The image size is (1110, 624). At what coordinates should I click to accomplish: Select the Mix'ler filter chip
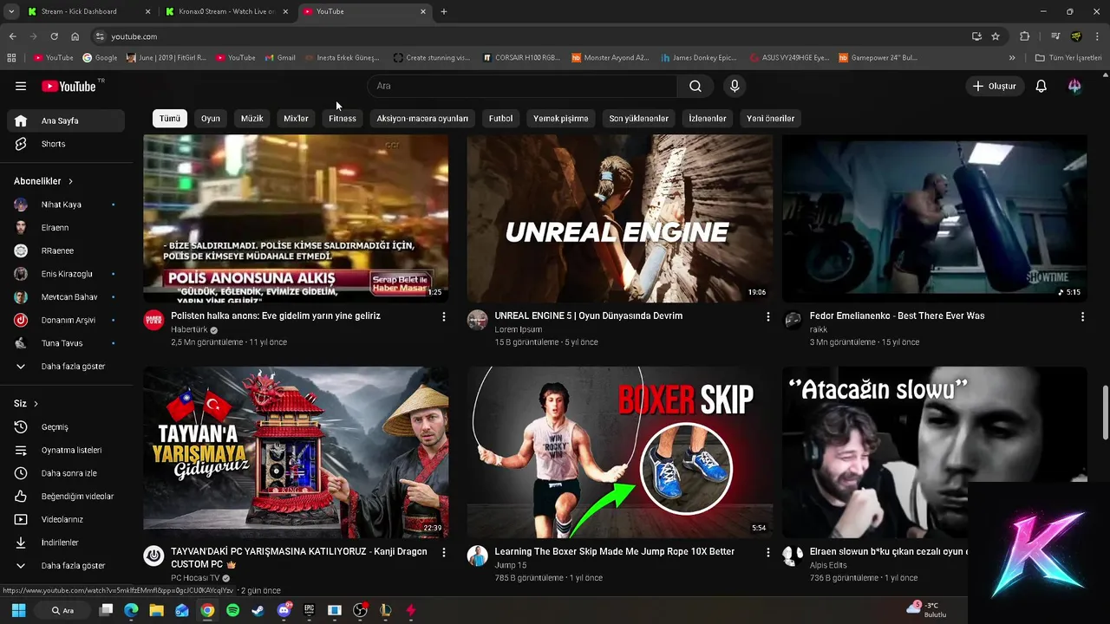[296, 119]
